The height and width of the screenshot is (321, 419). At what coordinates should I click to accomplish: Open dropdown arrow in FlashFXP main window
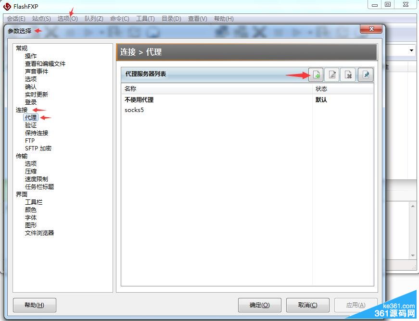pyautogui.click(x=411, y=50)
